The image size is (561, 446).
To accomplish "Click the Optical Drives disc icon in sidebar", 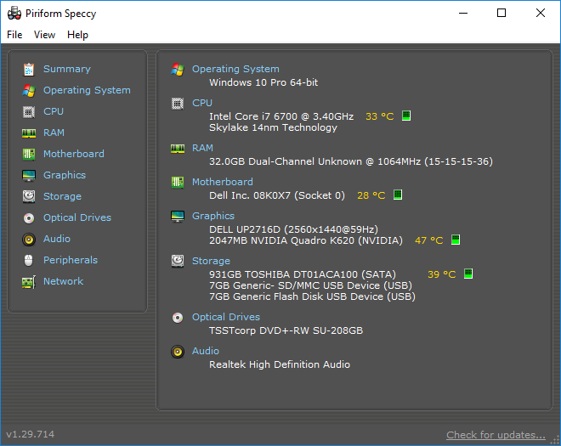I will [x=29, y=217].
